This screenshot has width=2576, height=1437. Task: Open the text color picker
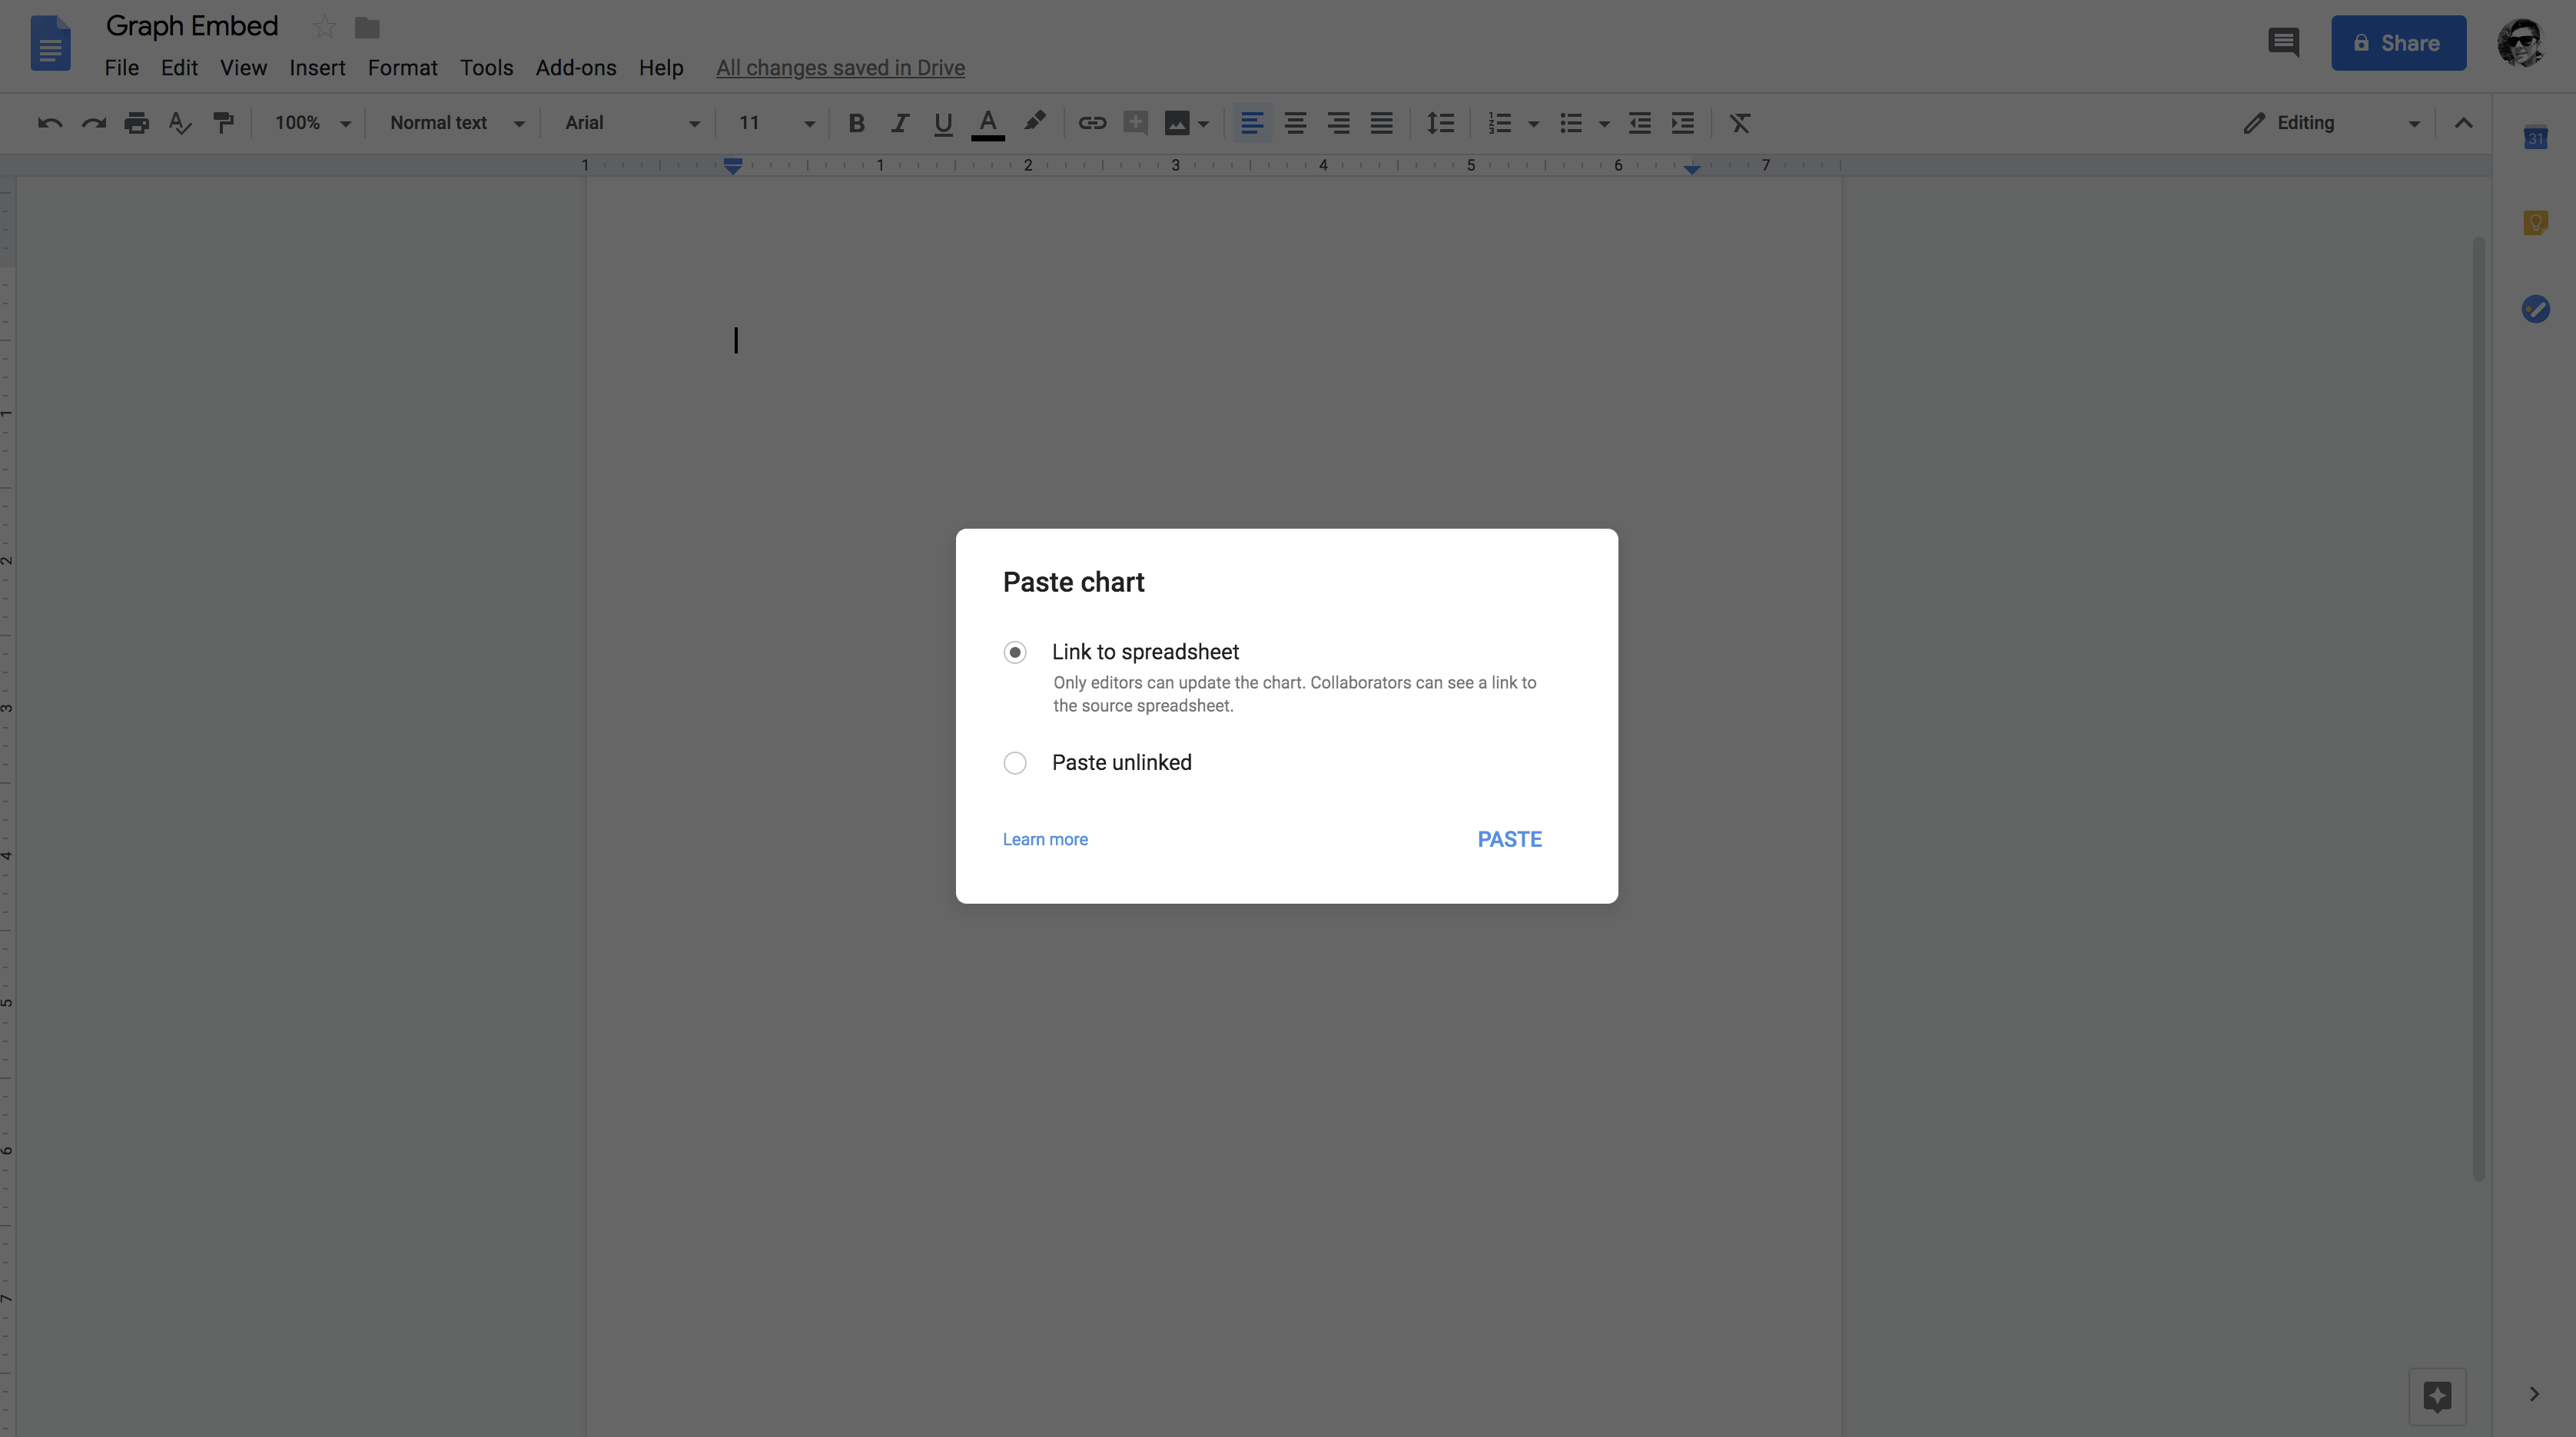click(x=988, y=124)
